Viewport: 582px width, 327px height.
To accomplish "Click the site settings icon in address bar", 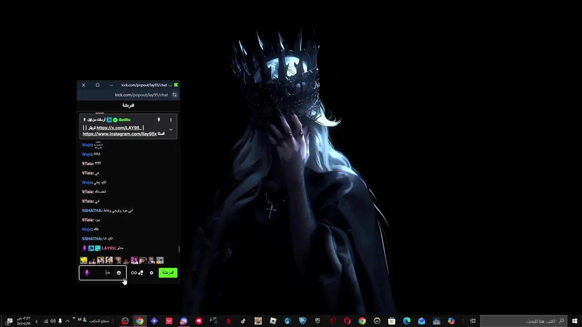I will coord(174,95).
